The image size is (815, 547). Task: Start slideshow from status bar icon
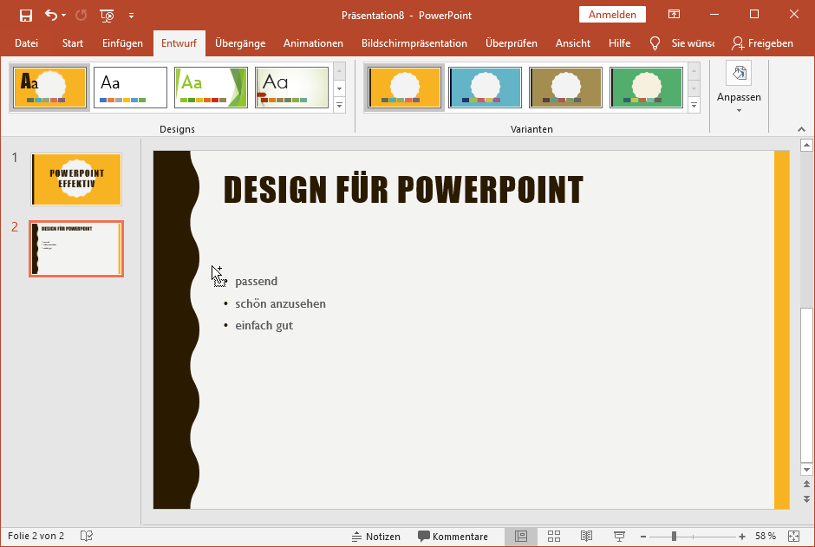click(x=619, y=536)
